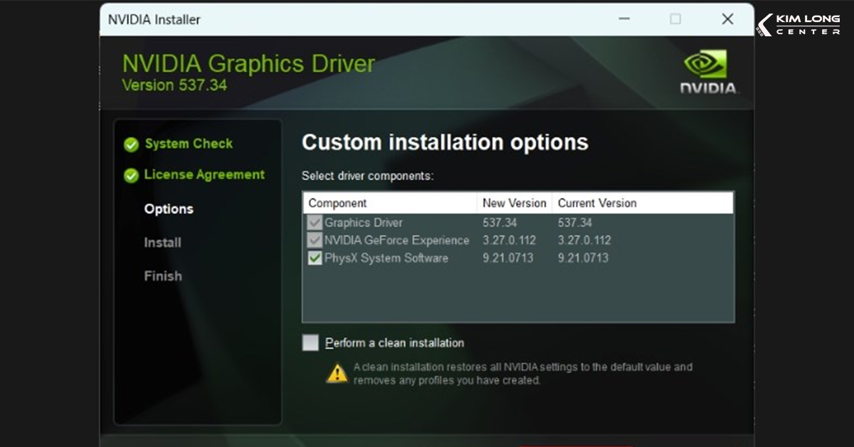Minimize the NVIDIA Installer window

click(624, 19)
